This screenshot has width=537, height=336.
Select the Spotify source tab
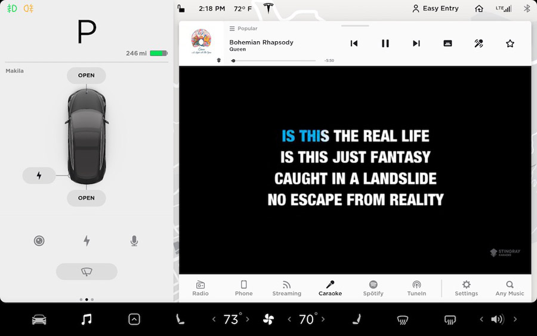click(x=373, y=288)
